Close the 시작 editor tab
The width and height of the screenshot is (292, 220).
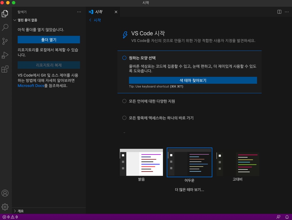(x=116, y=12)
